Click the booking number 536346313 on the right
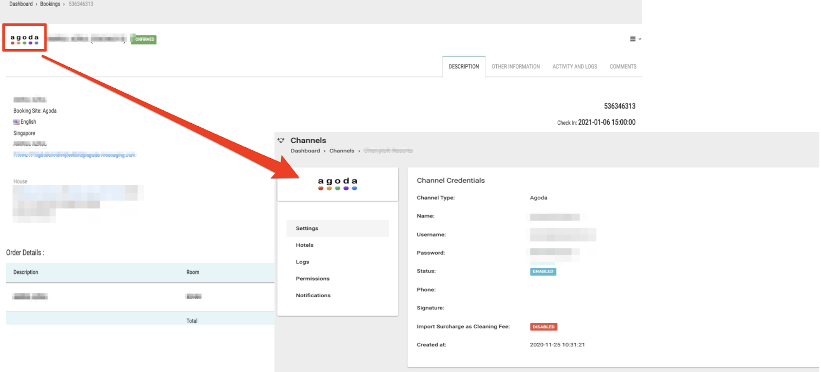Viewport: 821px width, 372px height. pyautogui.click(x=620, y=106)
